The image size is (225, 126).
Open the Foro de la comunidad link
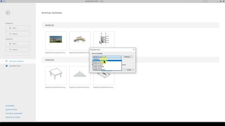pos(14,113)
